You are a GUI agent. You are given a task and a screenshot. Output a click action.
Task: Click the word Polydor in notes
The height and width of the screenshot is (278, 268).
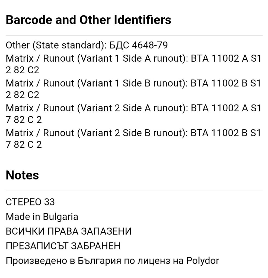pos(203,261)
